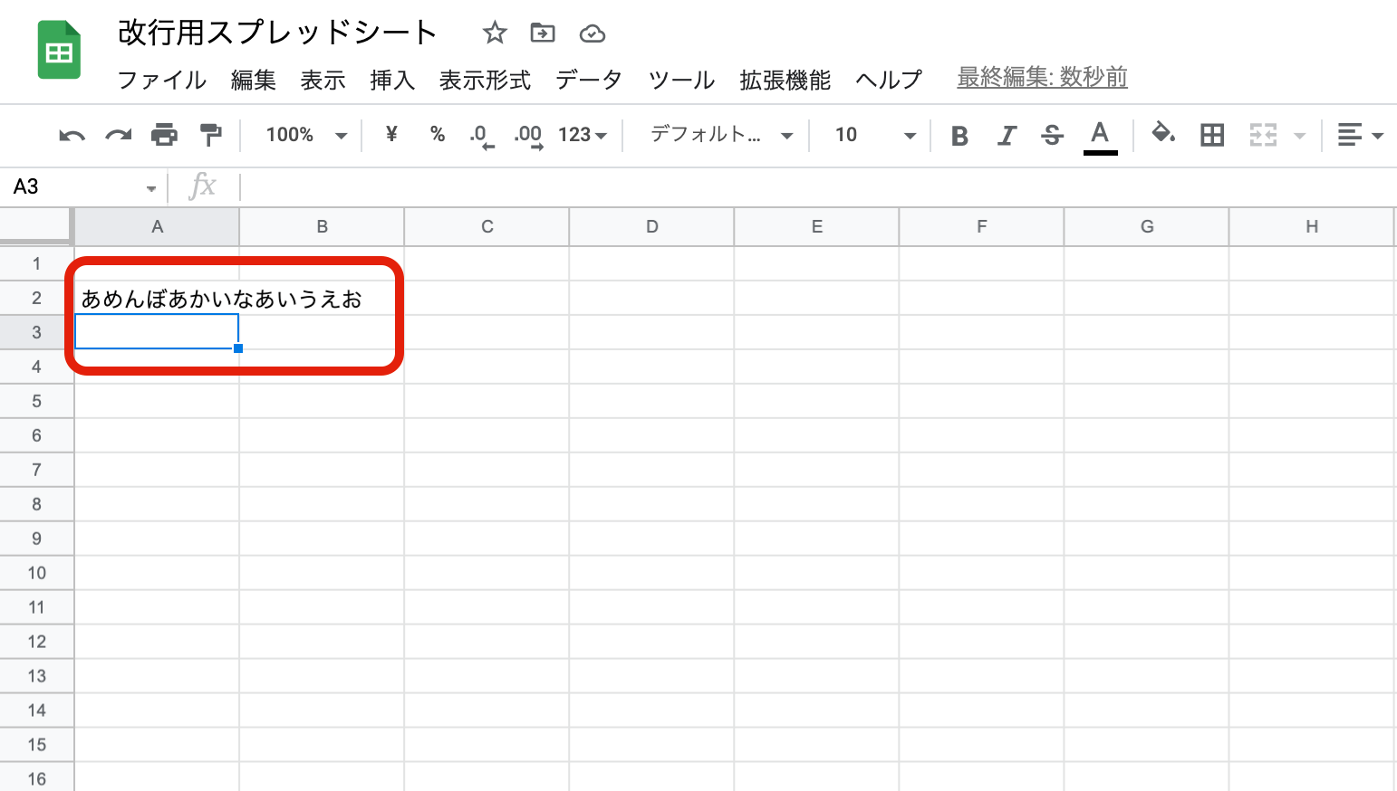The width and height of the screenshot is (1397, 791).
Task: Select column C header
Action: click(x=487, y=226)
